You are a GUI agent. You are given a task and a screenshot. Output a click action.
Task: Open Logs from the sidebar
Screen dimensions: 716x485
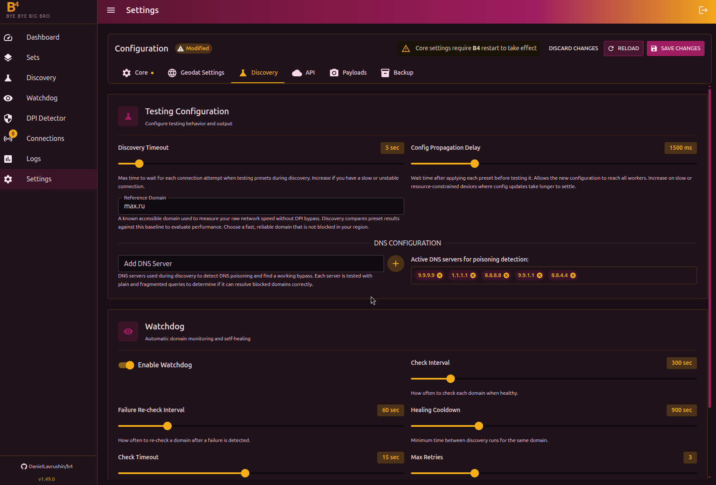click(34, 159)
